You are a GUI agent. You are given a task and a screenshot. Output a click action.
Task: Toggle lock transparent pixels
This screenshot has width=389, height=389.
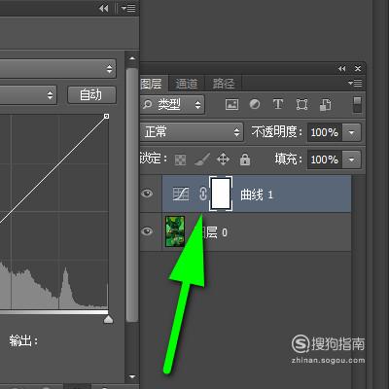coord(180,159)
